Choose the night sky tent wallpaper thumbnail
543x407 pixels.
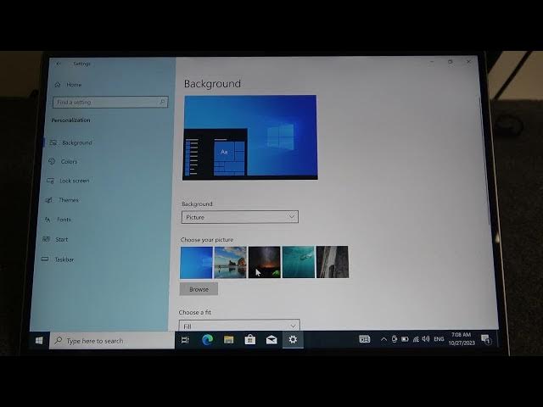pyautogui.click(x=264, y=262)
